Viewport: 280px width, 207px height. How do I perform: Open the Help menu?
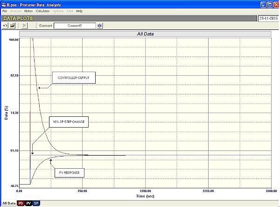pyautogui.click(x=79, y=11)
